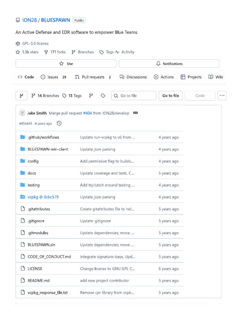
Task: Open commit 'add new project contributor'
Action: (105, 281)
